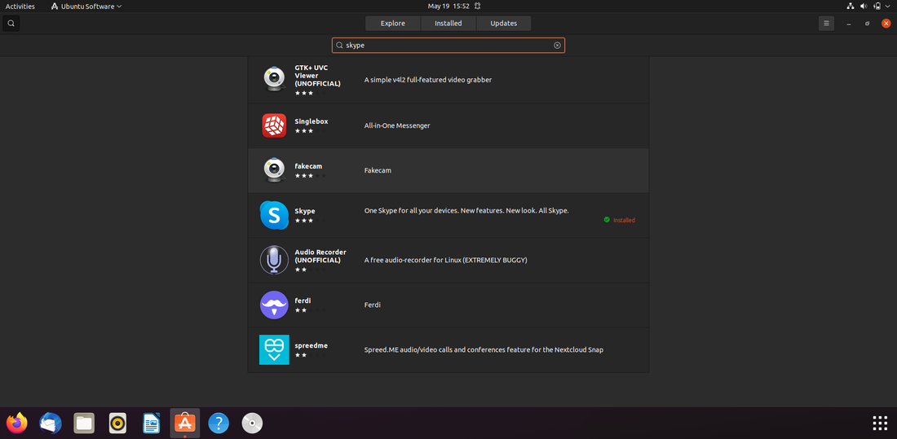Click the 'All-in-One Messenger' description
897x439 pixels.
397,125
